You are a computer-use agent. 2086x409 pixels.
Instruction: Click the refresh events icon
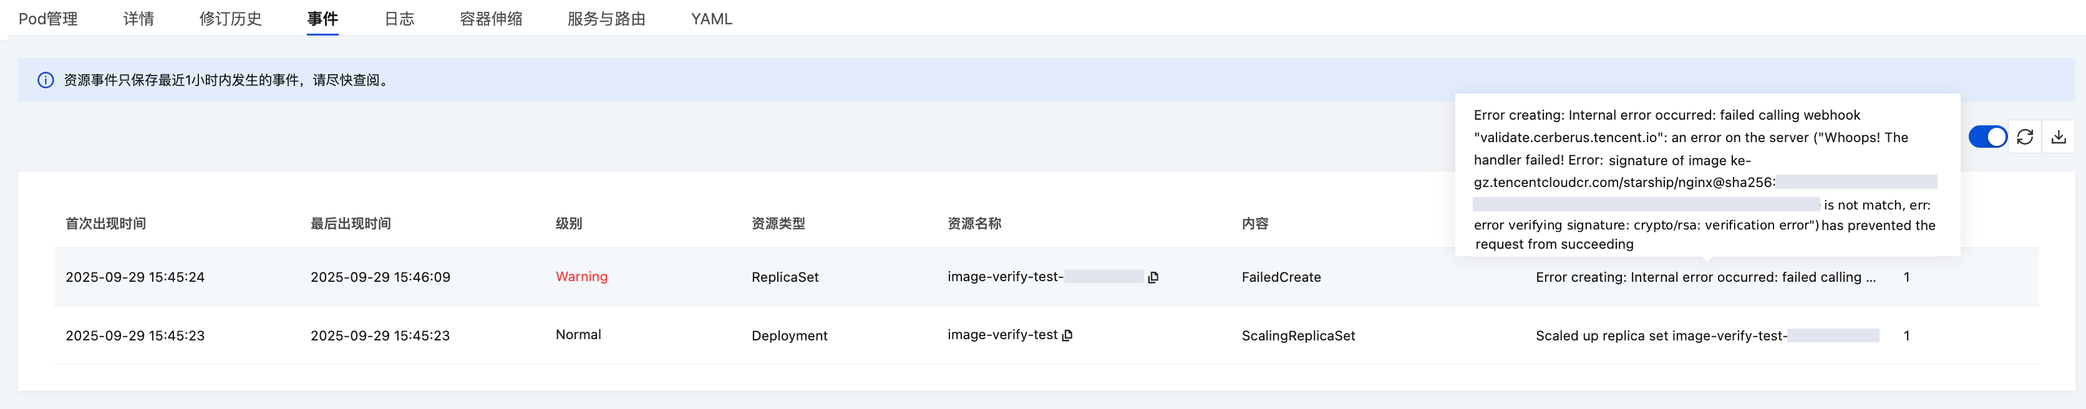(2024, 137)
